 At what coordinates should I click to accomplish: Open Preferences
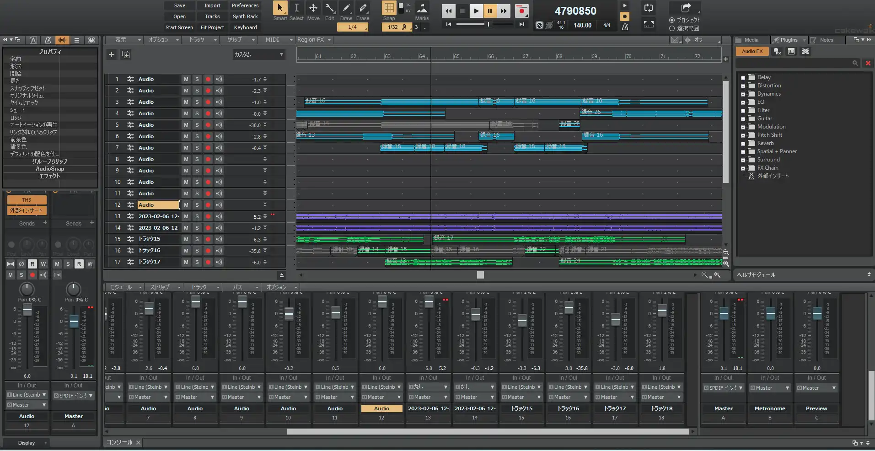point(245,5)
